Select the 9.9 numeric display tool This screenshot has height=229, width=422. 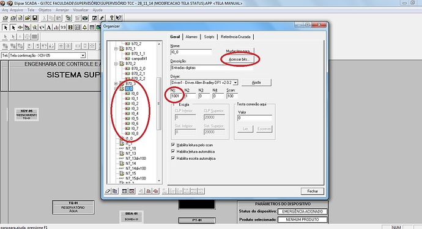tap(63, 28)
